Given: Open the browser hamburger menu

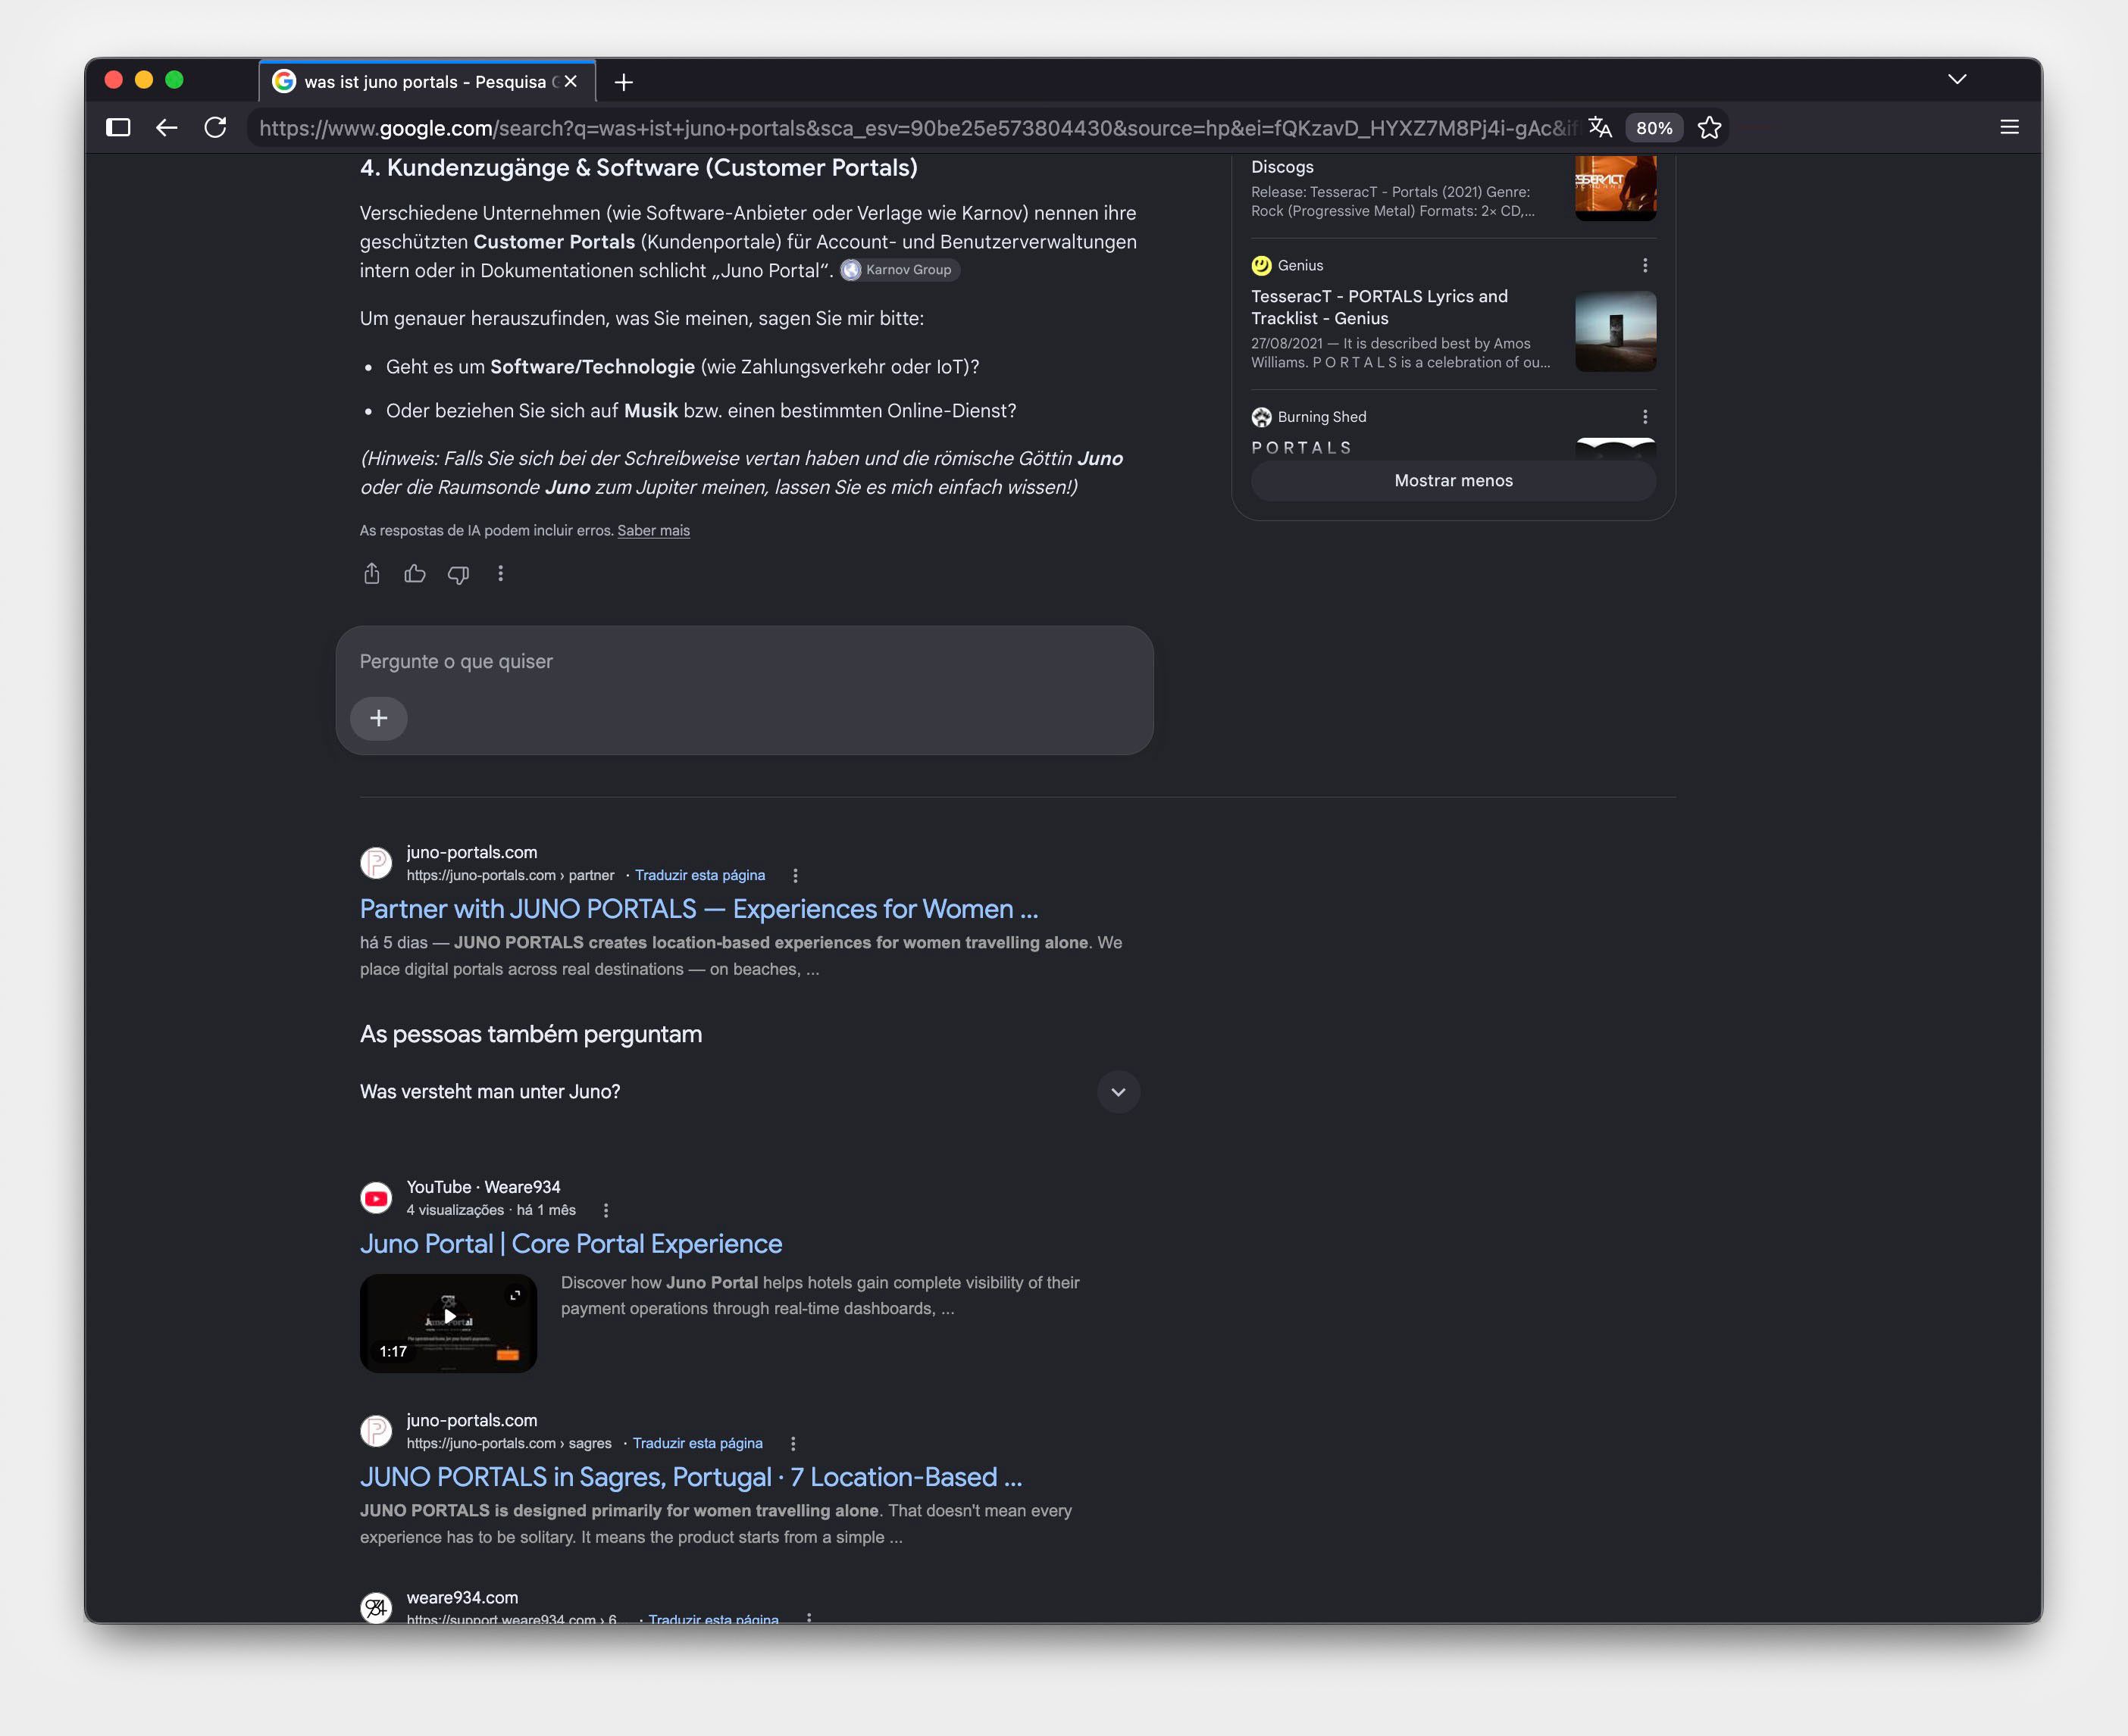Looking at the screenshot, I should click(2009, 128).
